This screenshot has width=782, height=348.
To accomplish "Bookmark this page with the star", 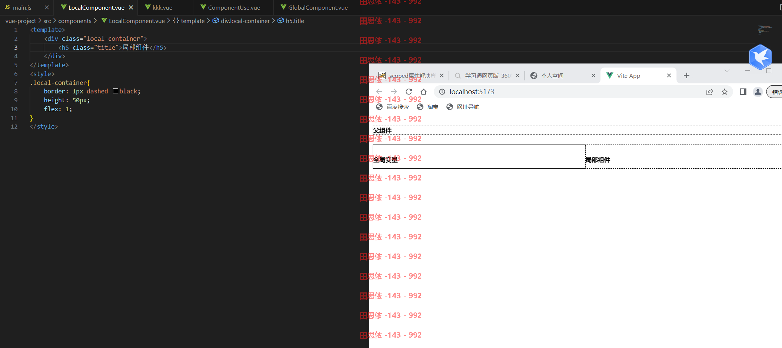I will 725,92.
